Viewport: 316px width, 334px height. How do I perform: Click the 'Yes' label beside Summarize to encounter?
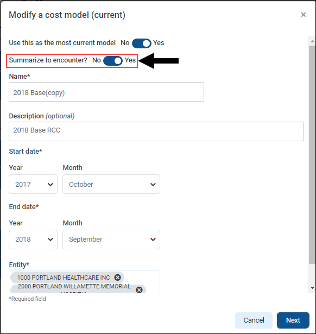[x=130, y=60]
